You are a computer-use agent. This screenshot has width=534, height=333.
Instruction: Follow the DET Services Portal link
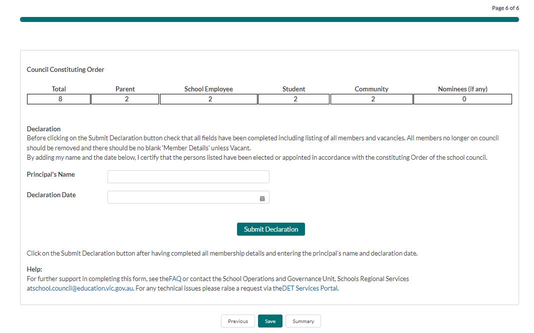tap(310, 289)
